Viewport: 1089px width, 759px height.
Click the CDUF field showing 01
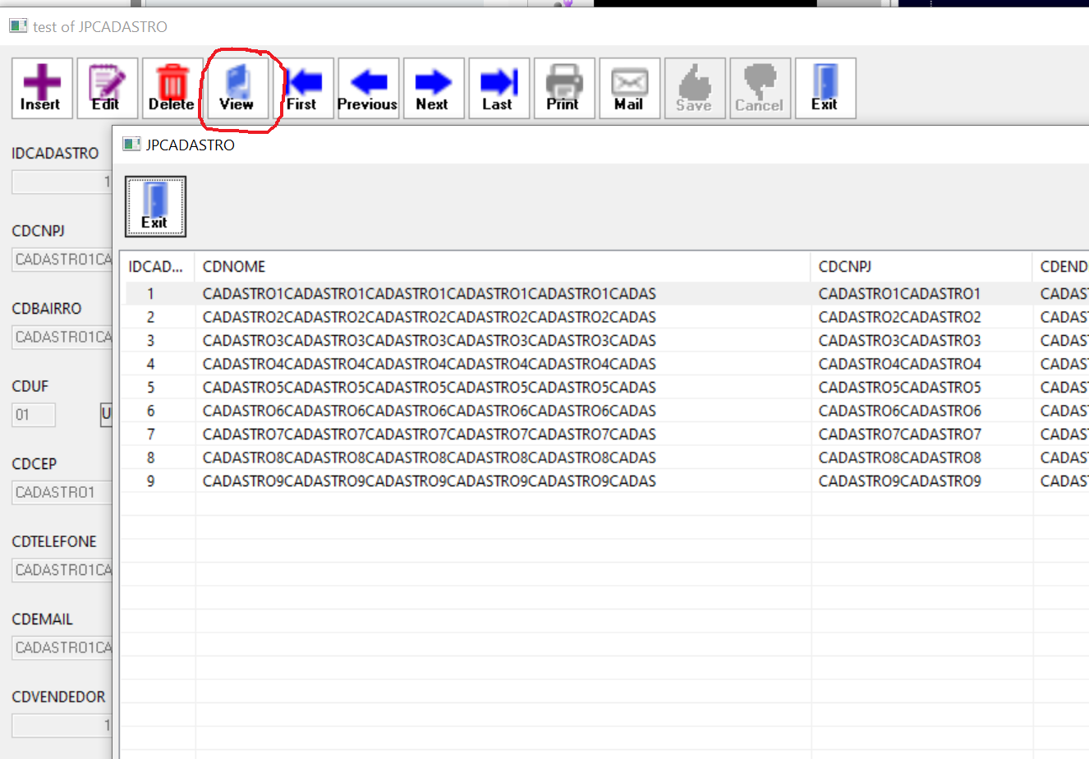(33, 415)
